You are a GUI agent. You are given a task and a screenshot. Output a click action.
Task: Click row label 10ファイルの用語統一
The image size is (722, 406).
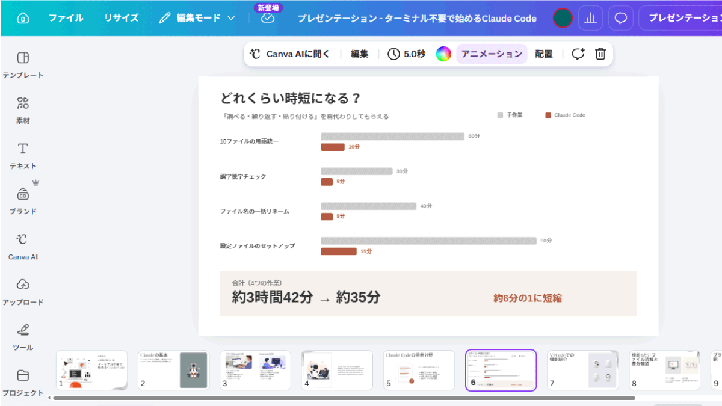point(250,141)
